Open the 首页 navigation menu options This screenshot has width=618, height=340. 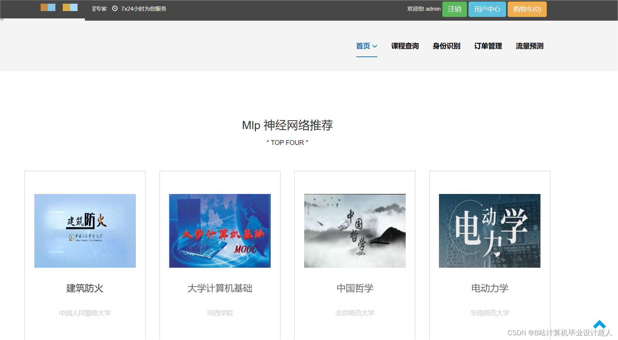coord(363,46)
